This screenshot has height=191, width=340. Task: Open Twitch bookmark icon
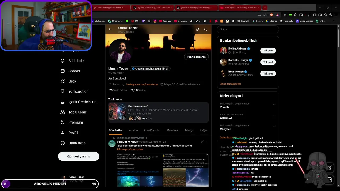click(x=144, y=21)
